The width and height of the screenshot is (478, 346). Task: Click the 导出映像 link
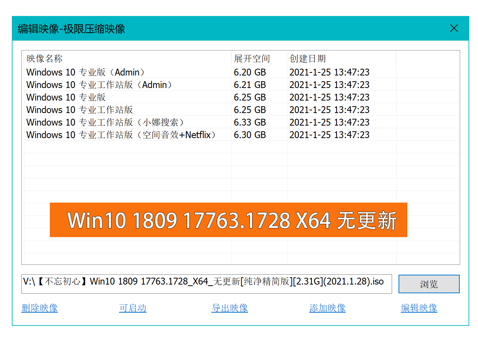pos(230,308)
